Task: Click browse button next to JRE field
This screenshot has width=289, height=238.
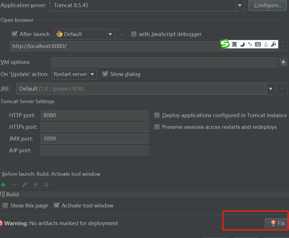Action: click(282, 89)
